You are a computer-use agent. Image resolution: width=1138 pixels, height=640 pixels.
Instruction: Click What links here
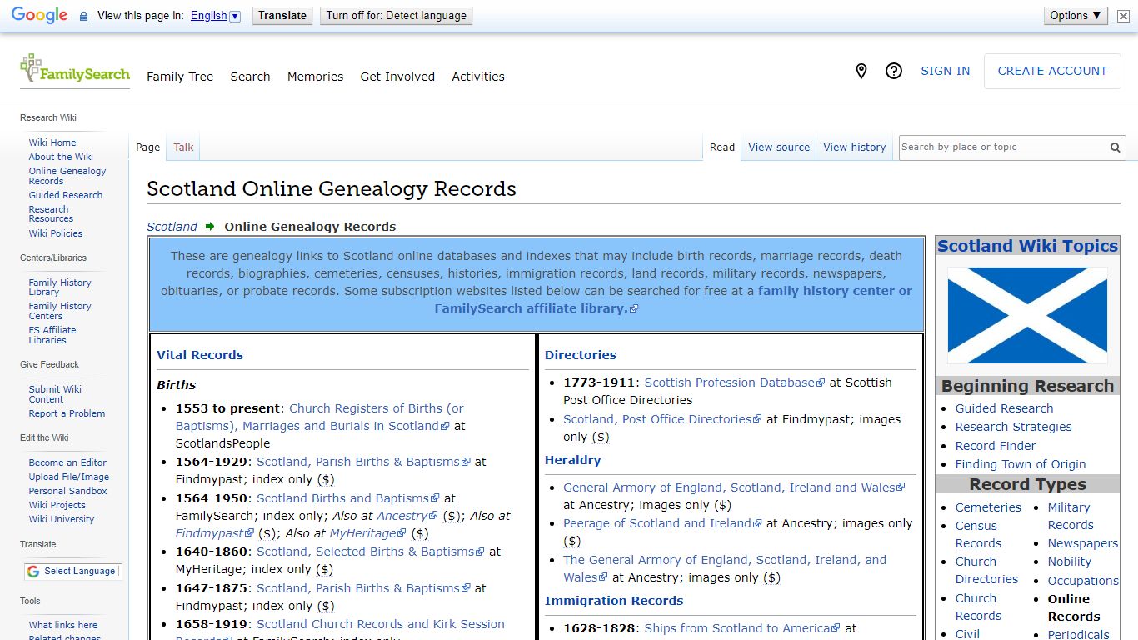(63, 625)
